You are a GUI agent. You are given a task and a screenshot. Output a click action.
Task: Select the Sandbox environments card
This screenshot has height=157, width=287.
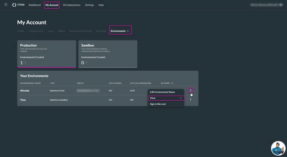(108, 54)
